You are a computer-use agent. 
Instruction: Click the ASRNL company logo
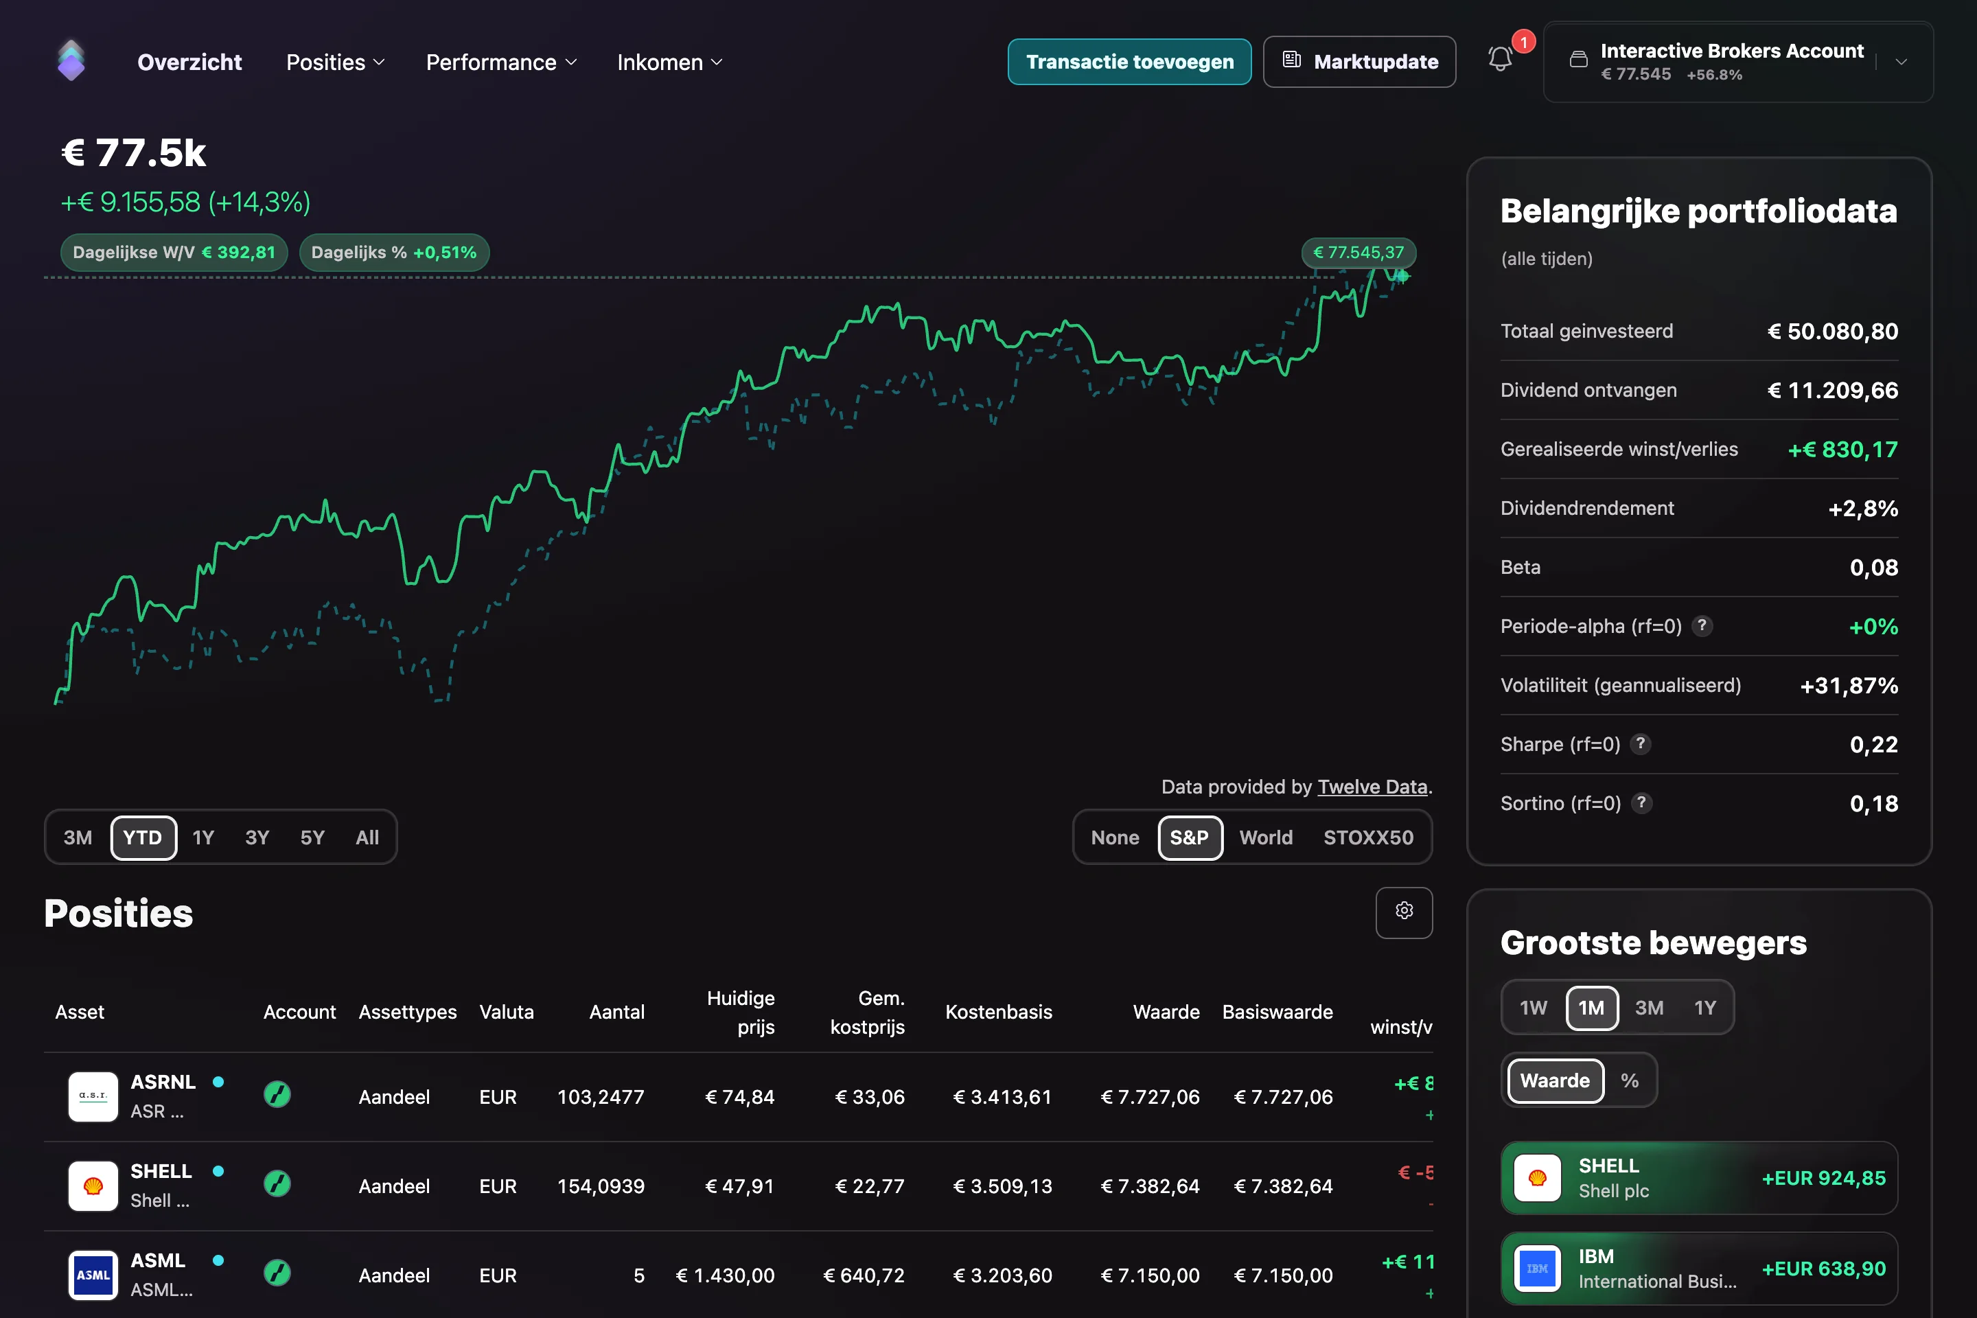coord(93,1096)
